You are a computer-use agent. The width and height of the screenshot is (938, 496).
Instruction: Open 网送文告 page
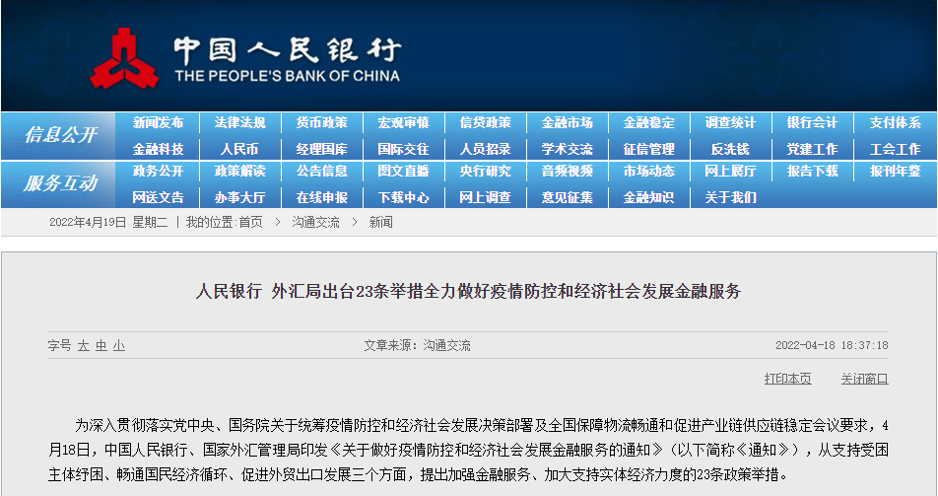coord(158,197)
